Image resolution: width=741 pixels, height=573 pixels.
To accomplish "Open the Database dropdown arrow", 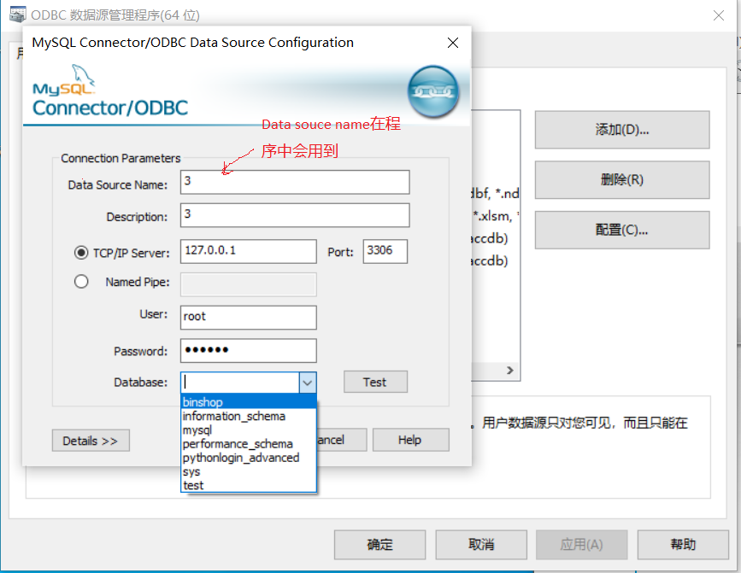I will (x=309, y=382).
